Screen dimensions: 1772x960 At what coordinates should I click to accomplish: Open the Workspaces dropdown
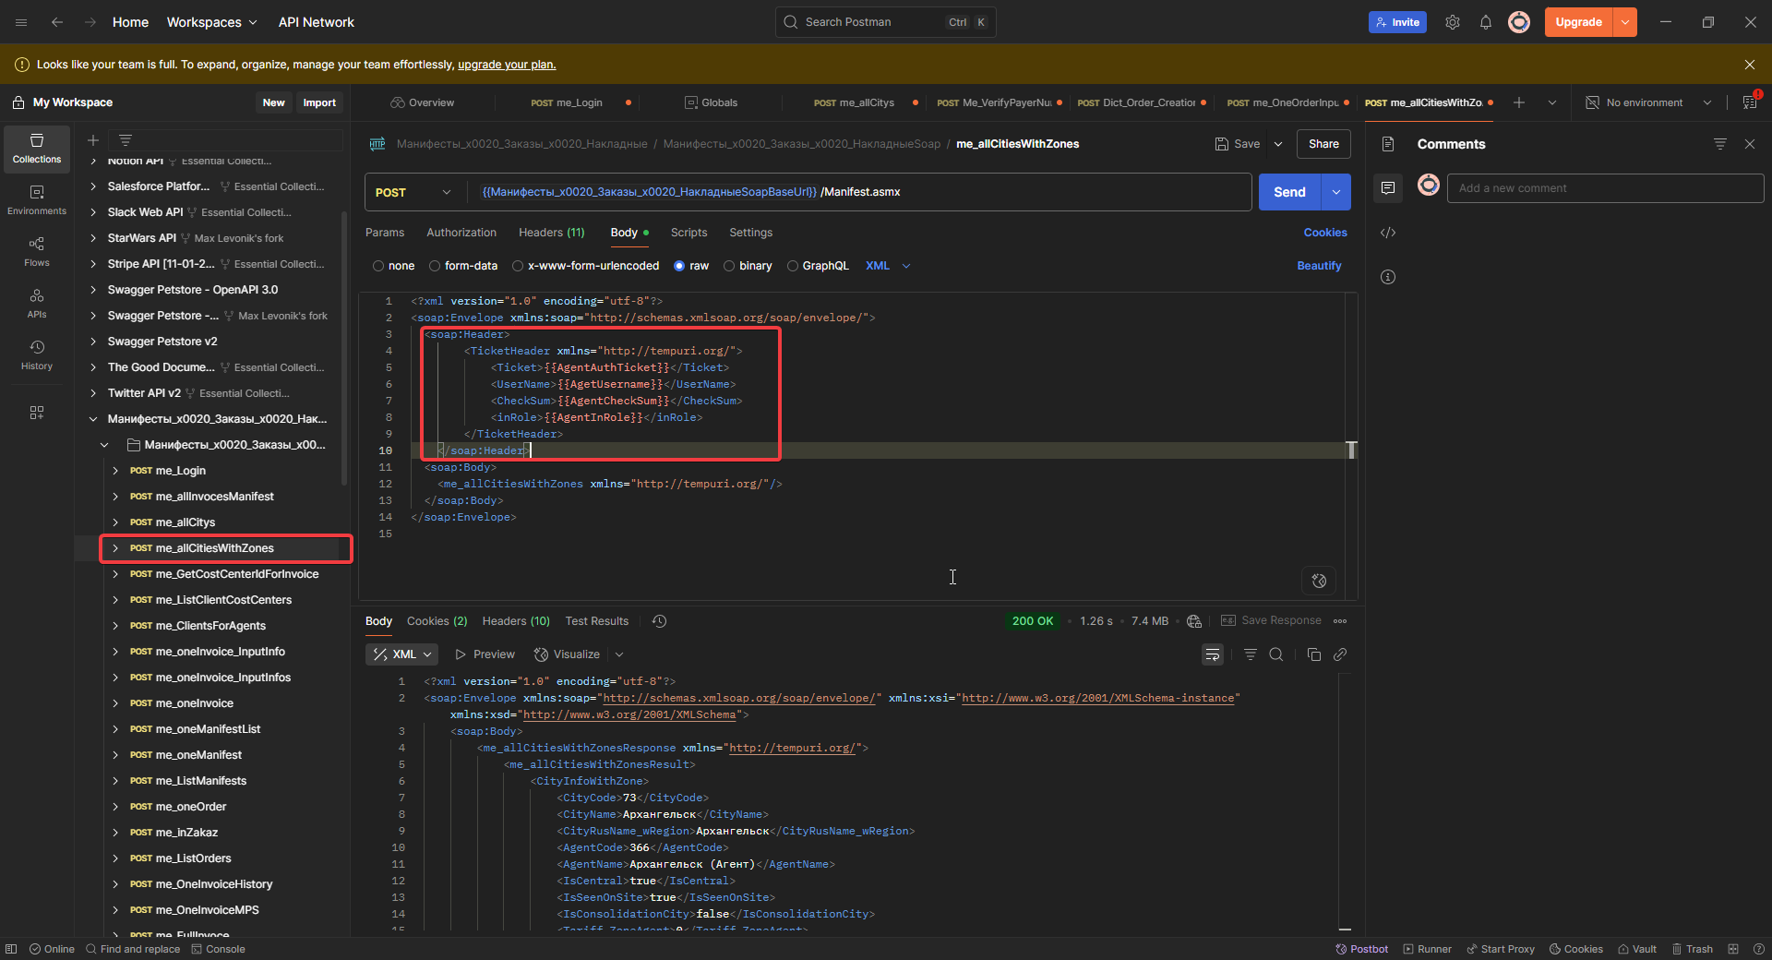click(211, 22)
